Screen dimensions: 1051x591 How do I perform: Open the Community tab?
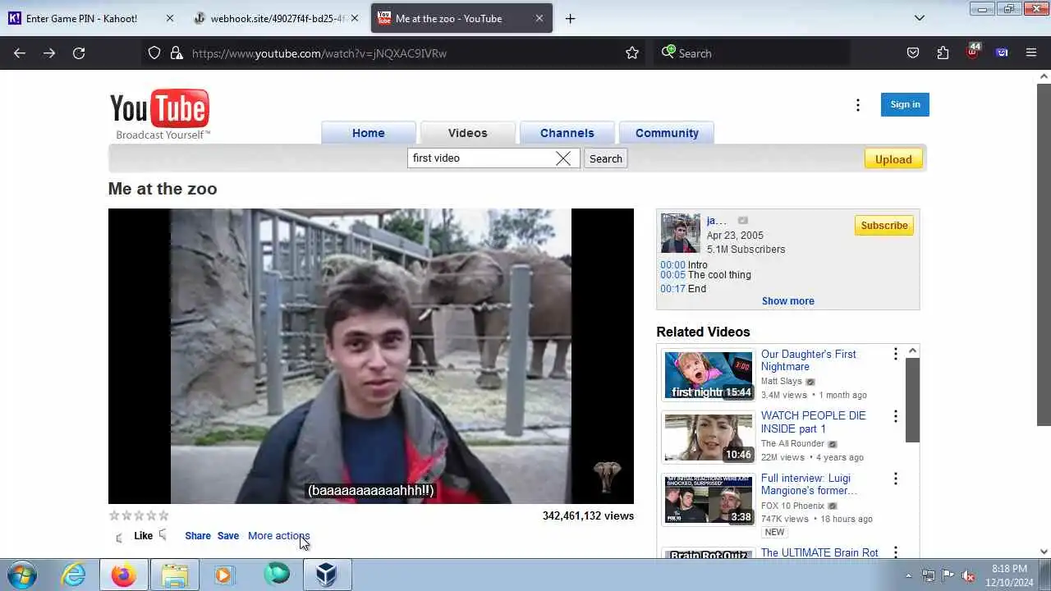click(667, 133)
